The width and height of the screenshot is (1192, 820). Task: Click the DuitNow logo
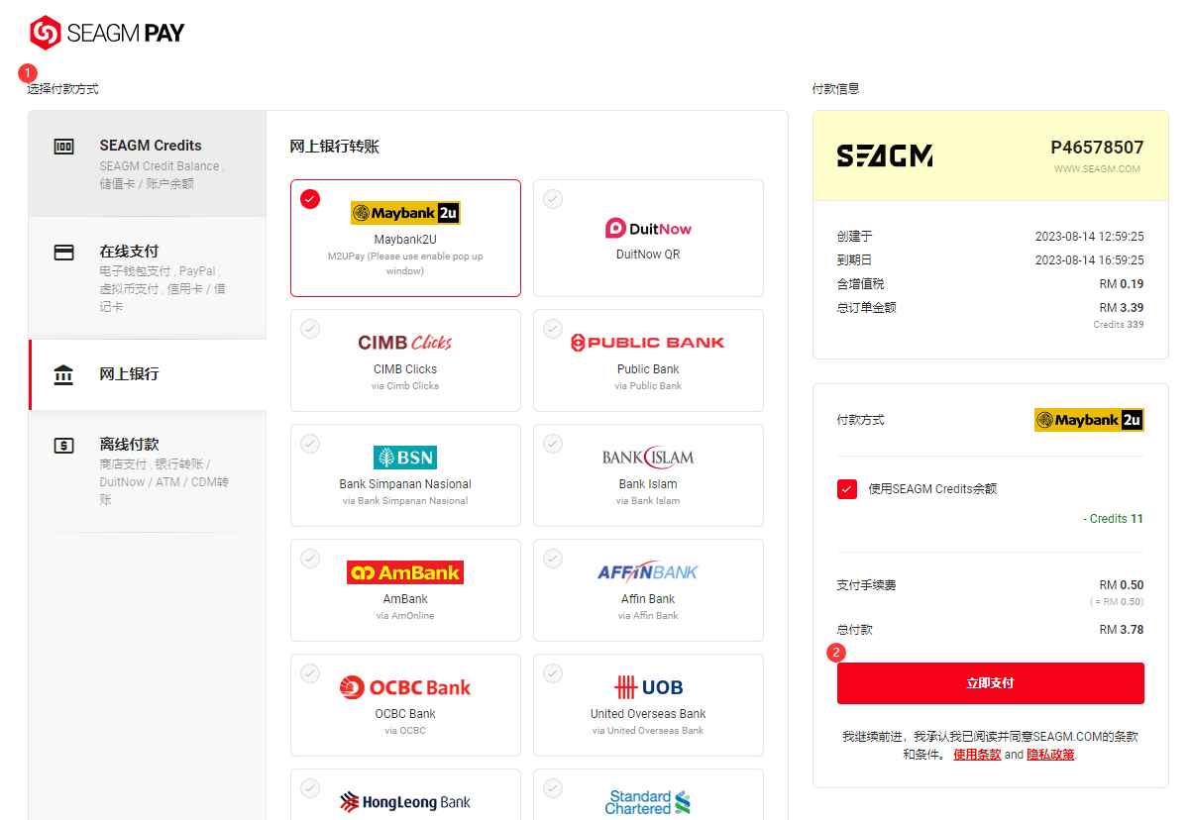pos(648,229)
